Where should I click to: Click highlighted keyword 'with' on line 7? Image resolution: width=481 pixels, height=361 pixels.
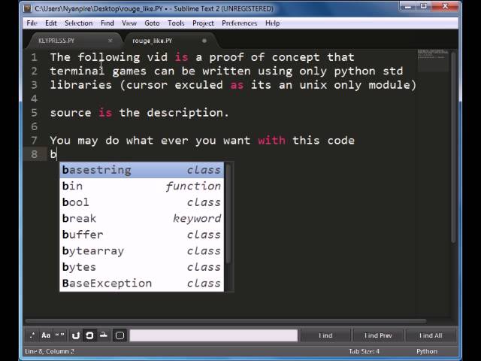click(x=271, y=141)
